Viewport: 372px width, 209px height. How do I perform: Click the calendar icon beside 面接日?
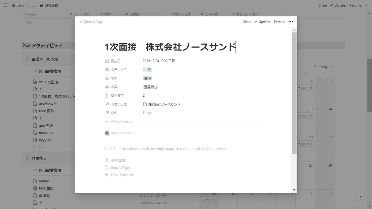tap(107, 61)
